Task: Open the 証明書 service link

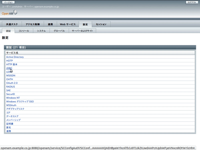Action: coord(10,124)
